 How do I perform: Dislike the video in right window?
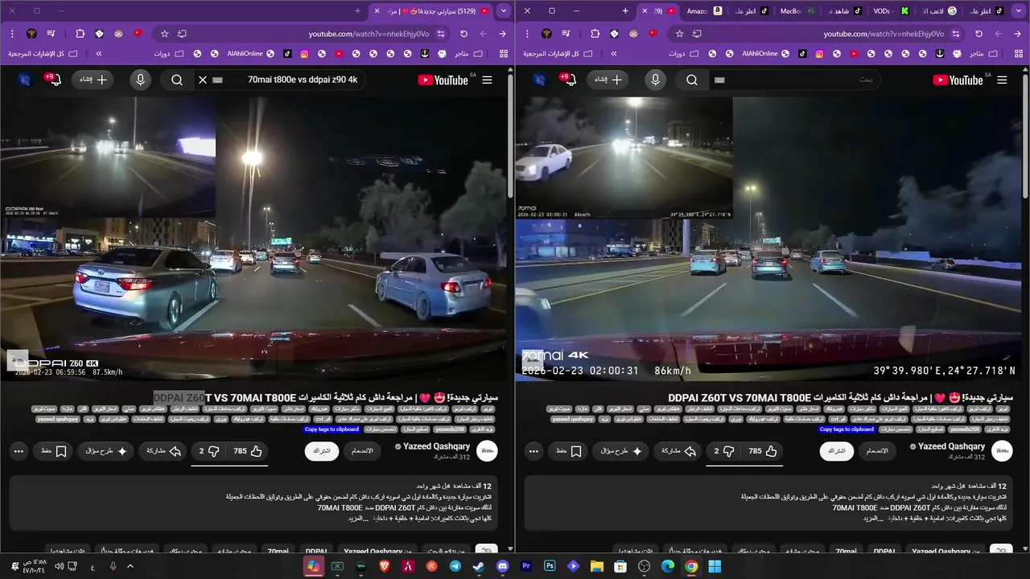[724, 451]
